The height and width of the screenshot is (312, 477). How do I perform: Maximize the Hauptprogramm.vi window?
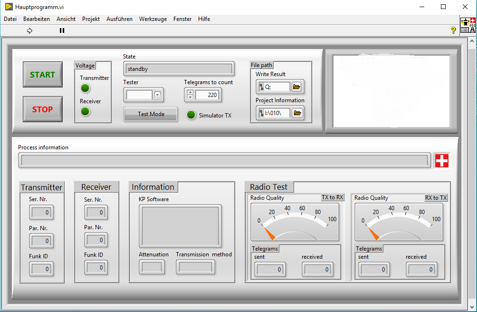[443, 7]
